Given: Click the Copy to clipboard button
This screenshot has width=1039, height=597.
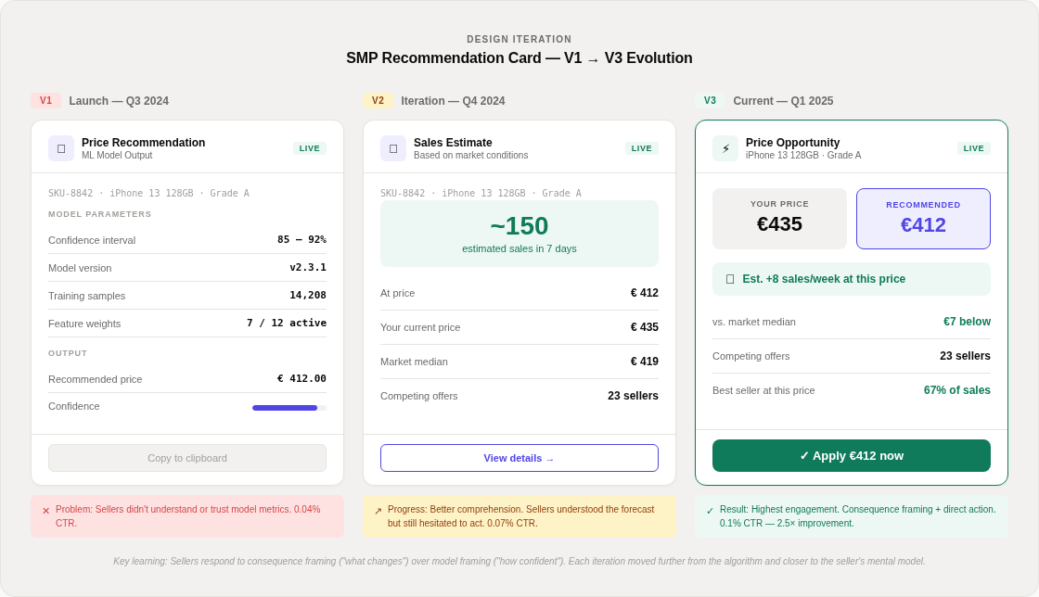Looking at the screenshot, I should 186,458.
